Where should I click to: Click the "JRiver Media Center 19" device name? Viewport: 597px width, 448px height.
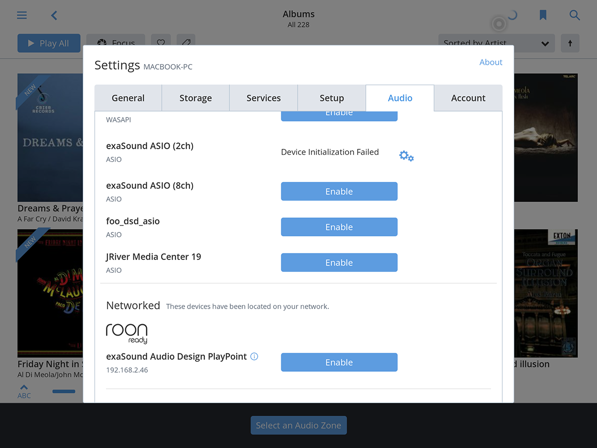154,257
